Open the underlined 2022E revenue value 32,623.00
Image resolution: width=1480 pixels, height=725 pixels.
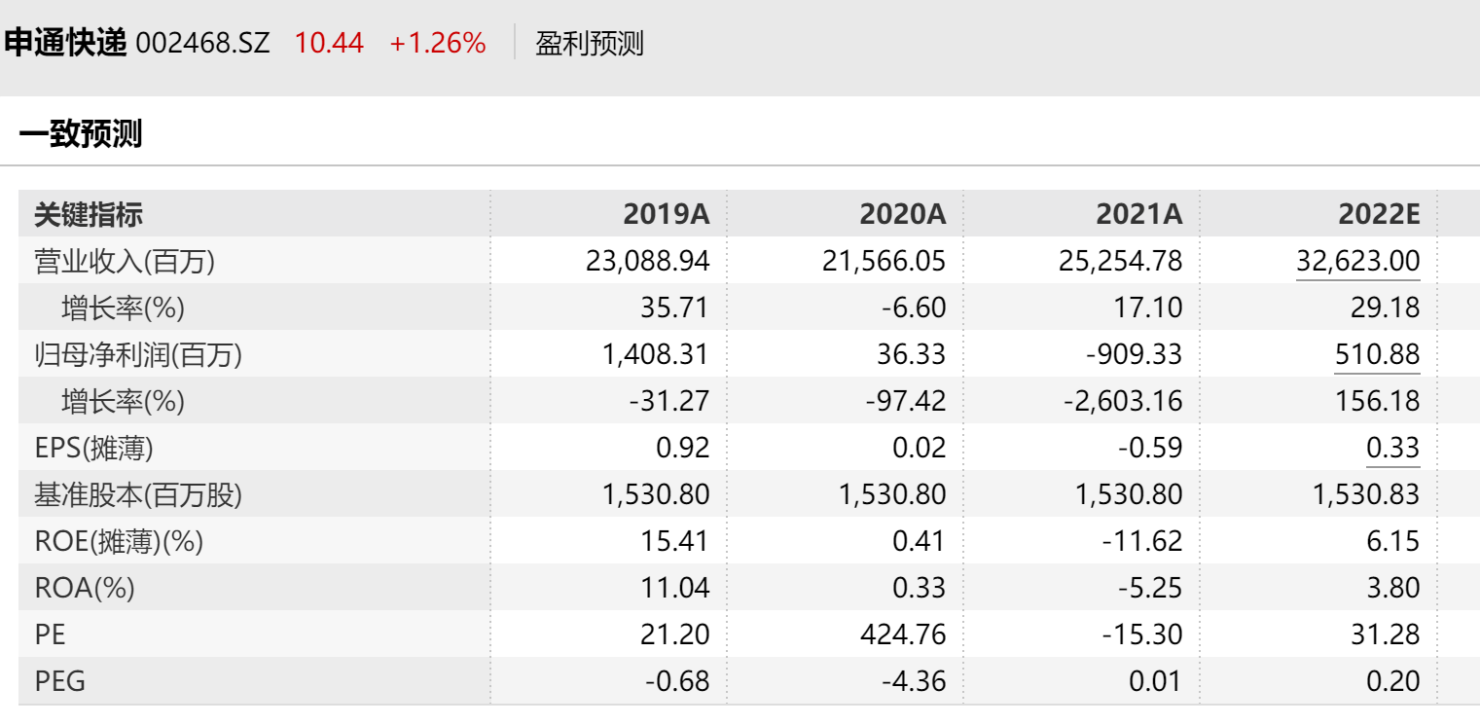tap(1357, 261)
